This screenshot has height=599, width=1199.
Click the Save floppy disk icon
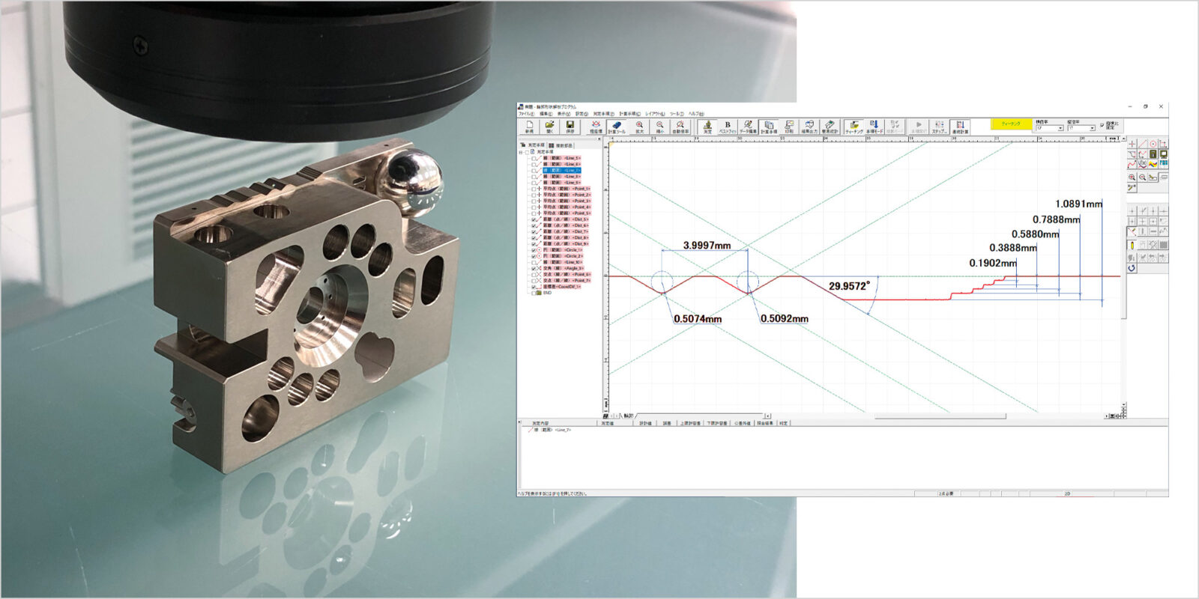click(570, 127)
